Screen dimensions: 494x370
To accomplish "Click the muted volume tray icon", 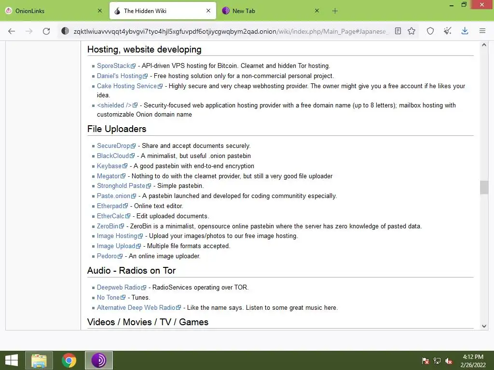I will click(449, 361).
